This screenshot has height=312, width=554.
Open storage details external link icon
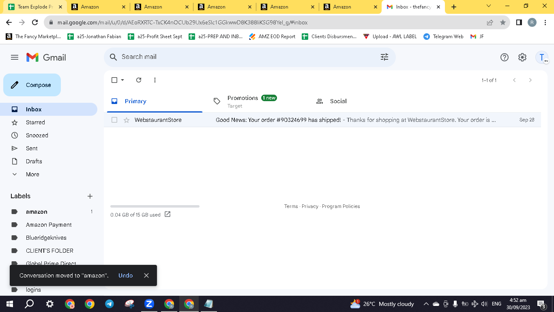click(167, 214)
